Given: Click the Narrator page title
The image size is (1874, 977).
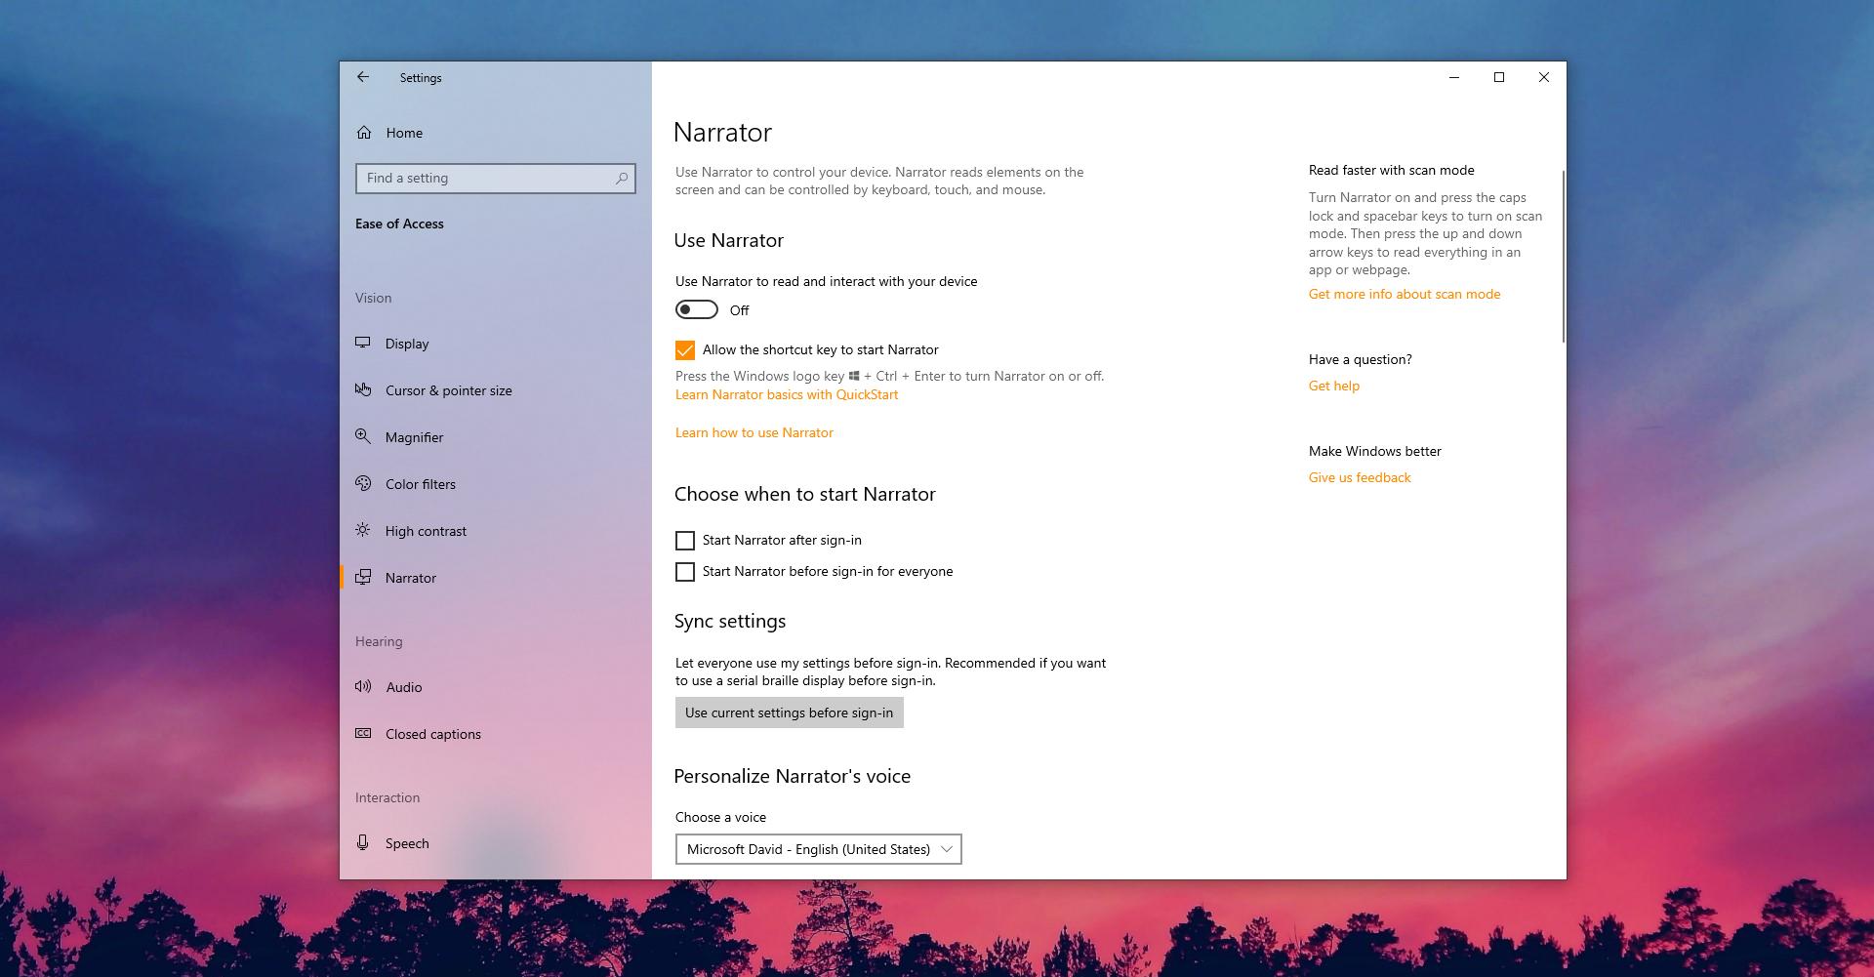Looking at the screenshot, I should [x=723, y=132].
